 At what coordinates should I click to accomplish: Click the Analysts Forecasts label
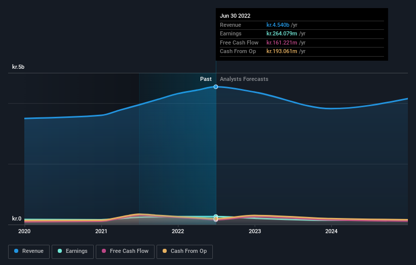point(244,79)
